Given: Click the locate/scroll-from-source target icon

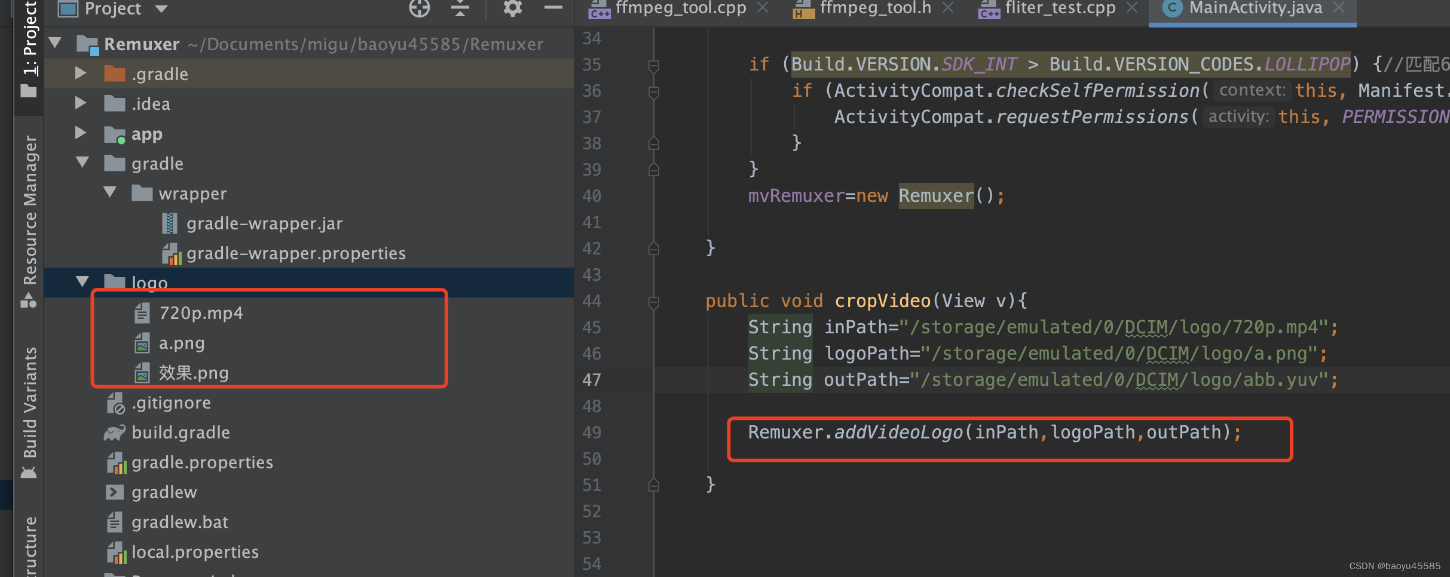Looking at the screenshot, I should pyautogui.click(x=420, y=8).
